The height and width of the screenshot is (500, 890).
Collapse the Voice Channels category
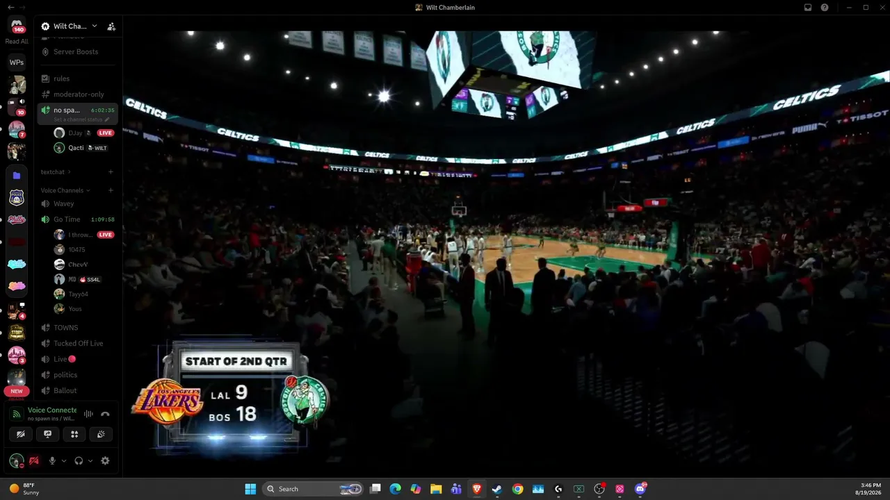[65, 190]
